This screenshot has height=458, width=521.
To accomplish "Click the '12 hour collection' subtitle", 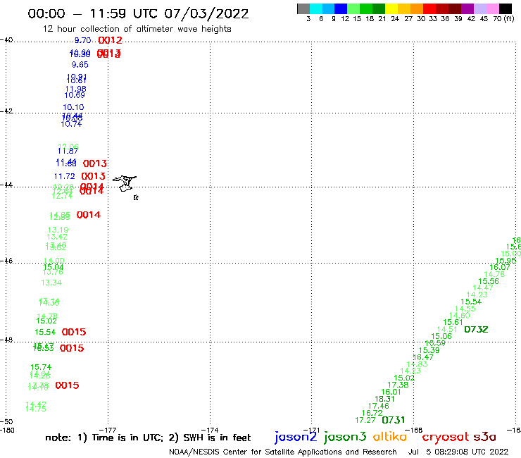I will pyautogui.click(x=137, y=29).
